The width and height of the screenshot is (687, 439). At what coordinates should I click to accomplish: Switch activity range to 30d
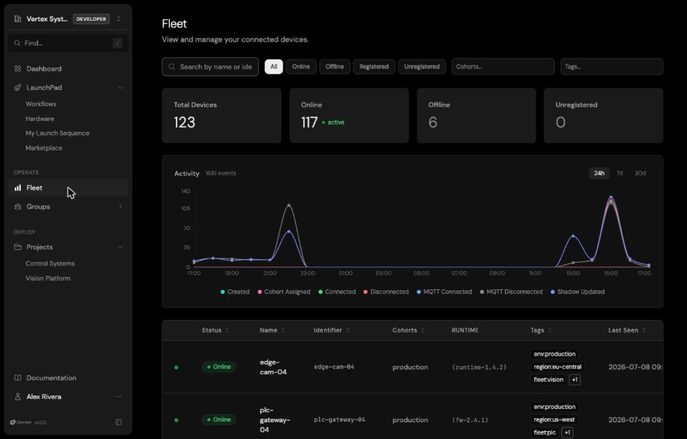[x=640, y=173]
